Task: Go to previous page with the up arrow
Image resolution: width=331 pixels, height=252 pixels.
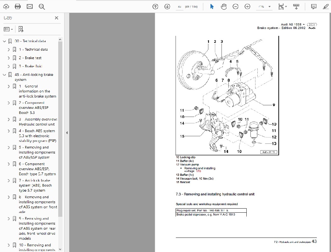Action: (x=155, y=7)
